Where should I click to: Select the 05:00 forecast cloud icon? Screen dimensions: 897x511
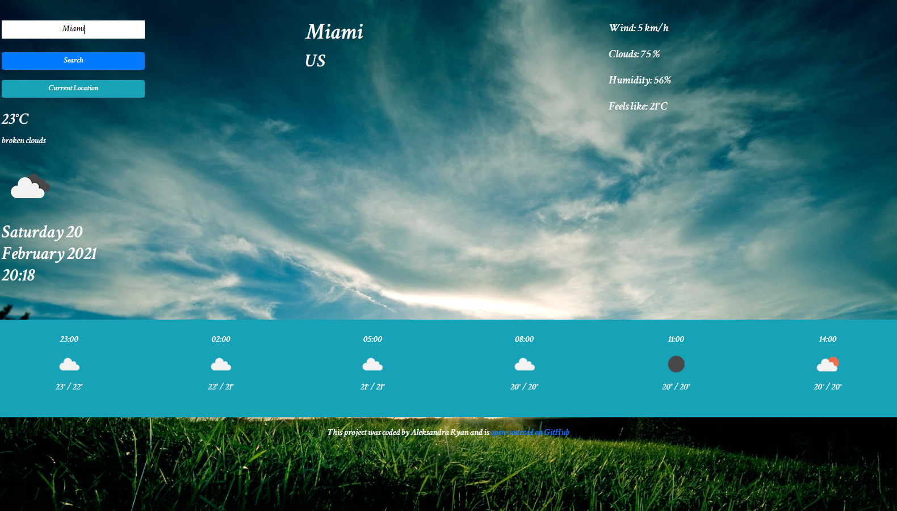tap(372, 364)
